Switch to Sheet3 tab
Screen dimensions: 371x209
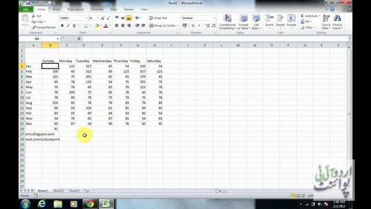click(x=74, y=191)
